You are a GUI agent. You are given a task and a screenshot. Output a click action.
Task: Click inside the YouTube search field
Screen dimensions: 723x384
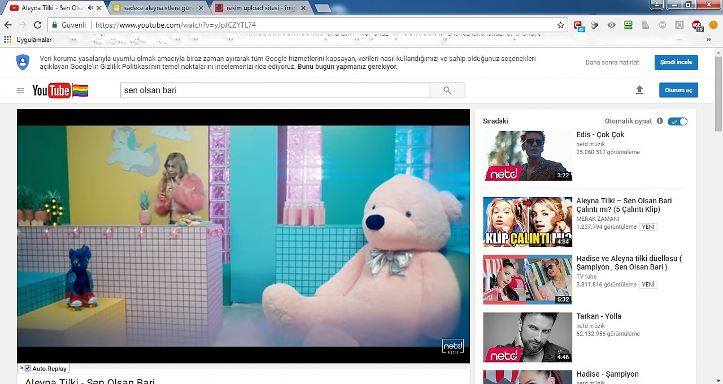pos(275,90)
